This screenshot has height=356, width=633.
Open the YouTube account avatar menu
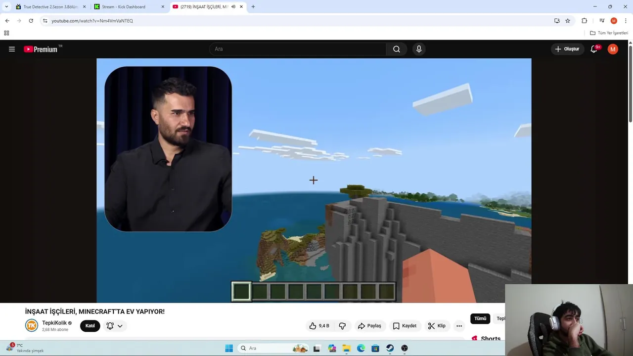tap(613, 49)
